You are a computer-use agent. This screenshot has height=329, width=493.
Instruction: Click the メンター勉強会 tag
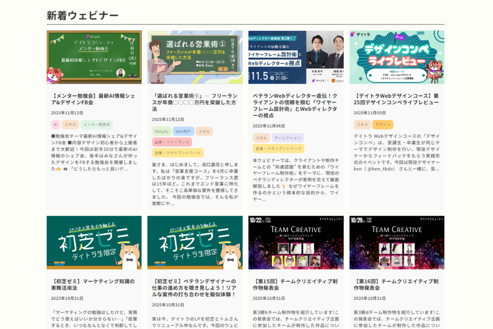click(97, 125)
